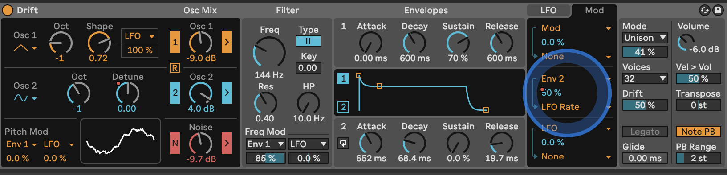The height and width of the screenshot is (175, 727).
Task: Click the Legato button
Action: point(645,132)
